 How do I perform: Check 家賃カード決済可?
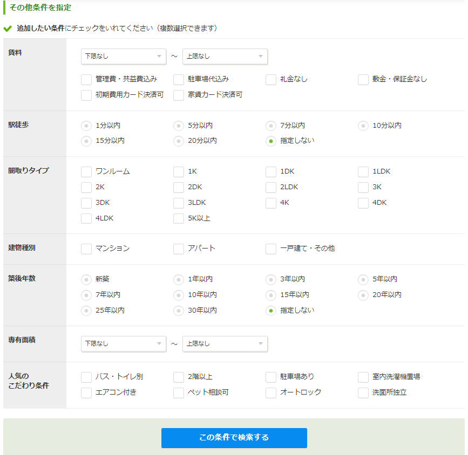[x=179, y=95]
